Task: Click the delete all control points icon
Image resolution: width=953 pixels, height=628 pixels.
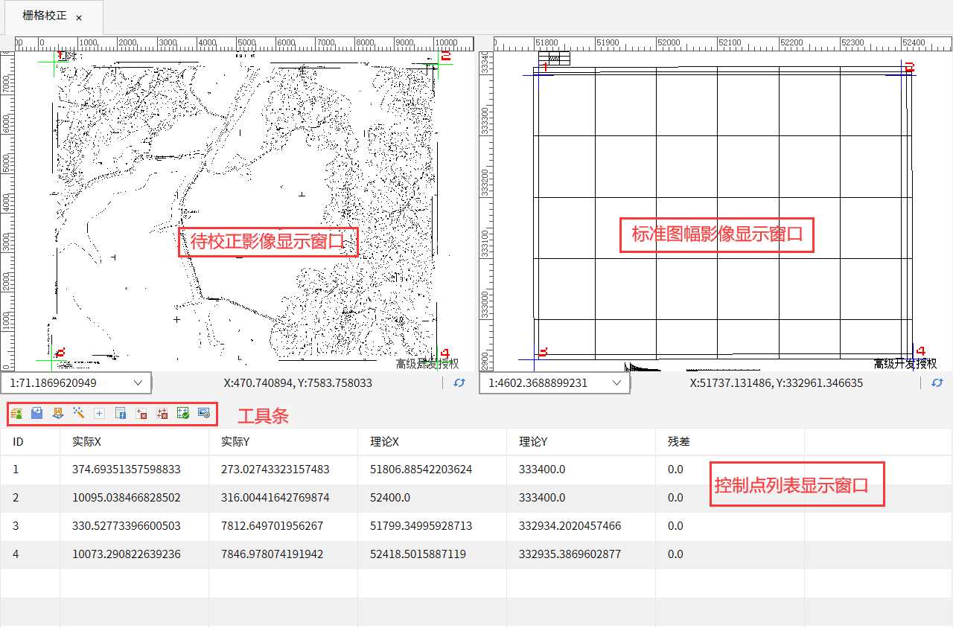Action: point(162,414)
